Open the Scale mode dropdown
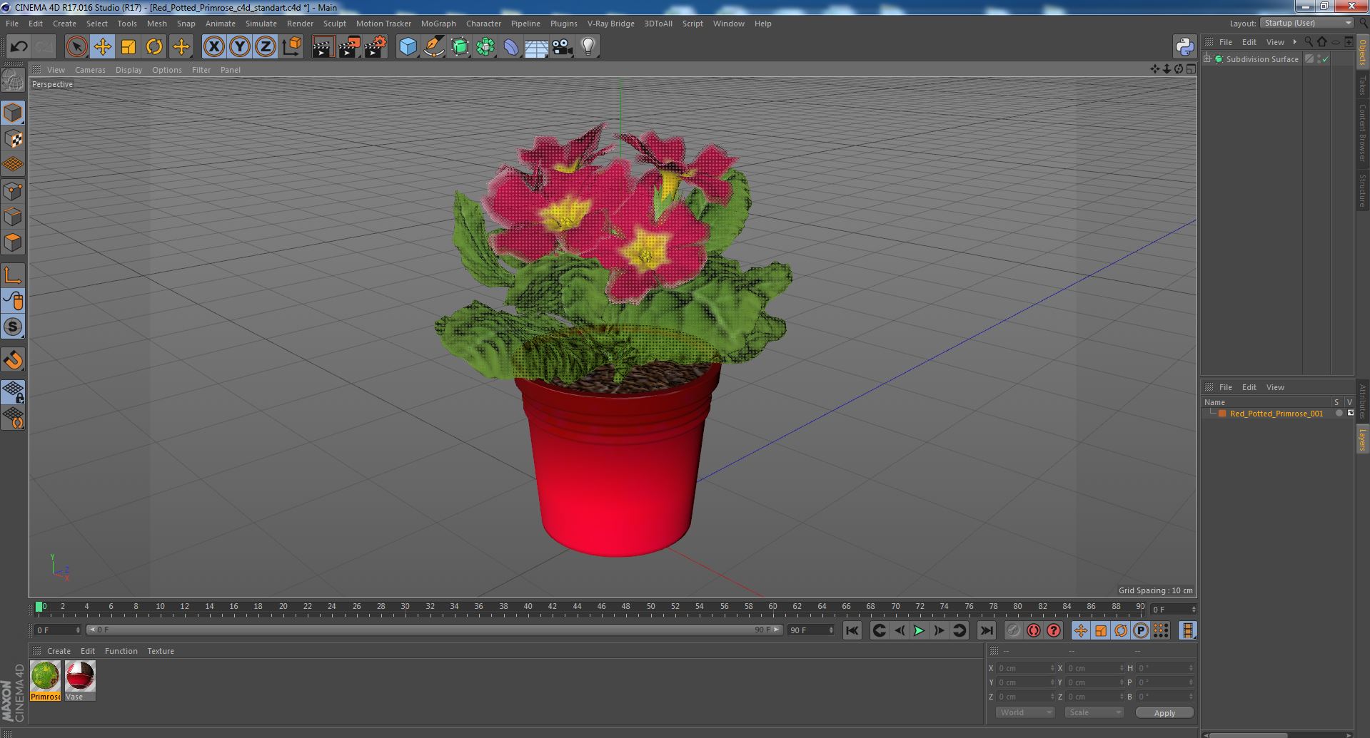The image size is (1370, 738). click(1094, 712)
